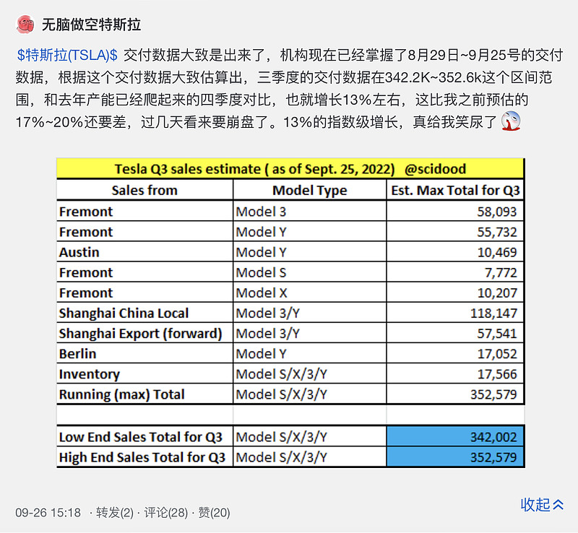Click the 转发(2) repost button
578x533 pixels.
click(x=115, y=513)
